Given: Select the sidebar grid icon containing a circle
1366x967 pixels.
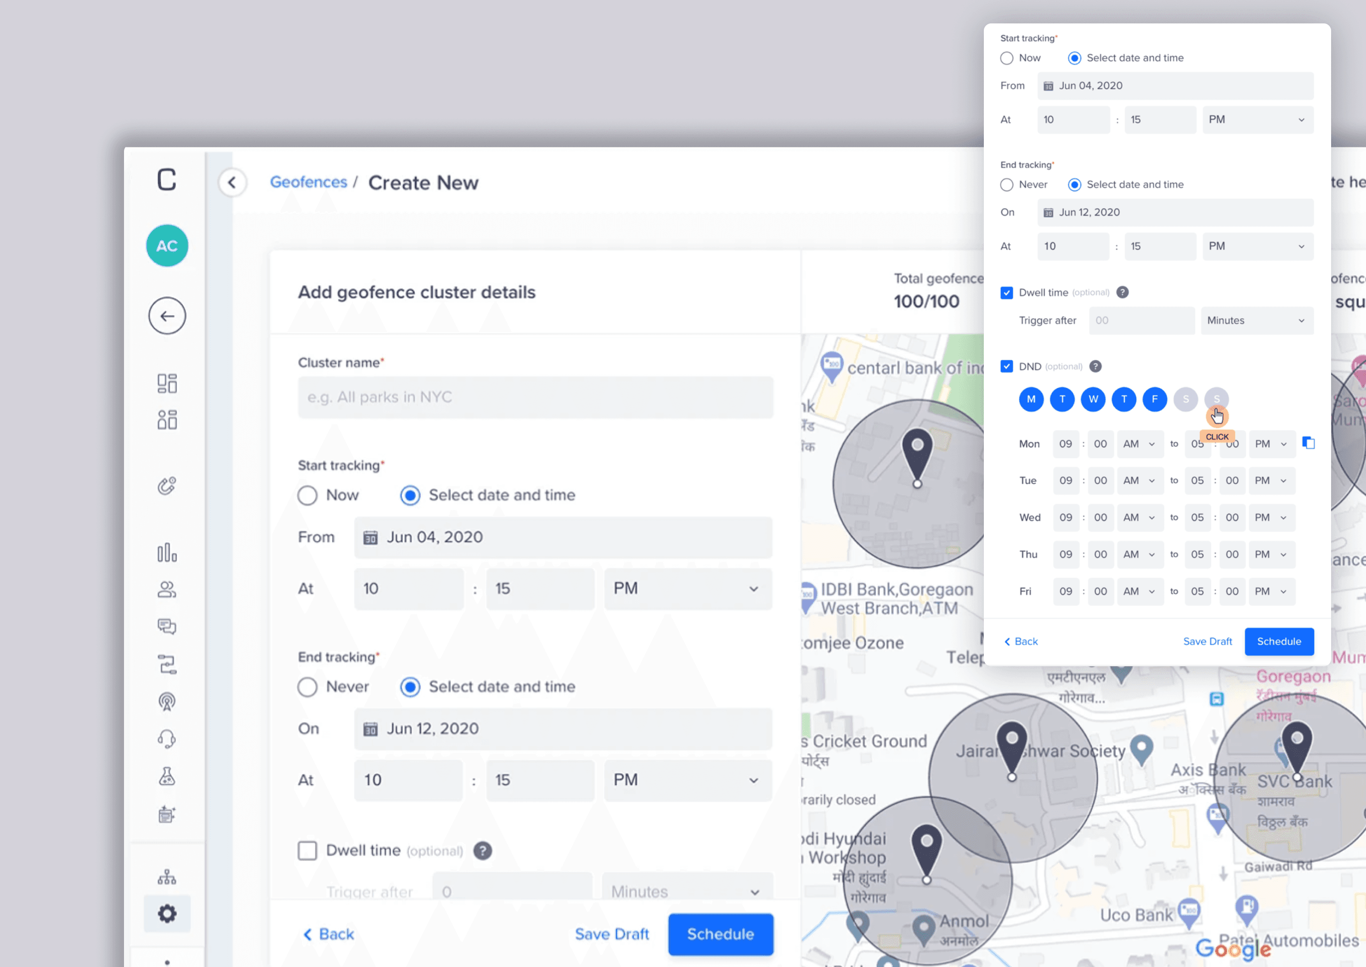Looking at the screenshot, I should coord(167,420).
